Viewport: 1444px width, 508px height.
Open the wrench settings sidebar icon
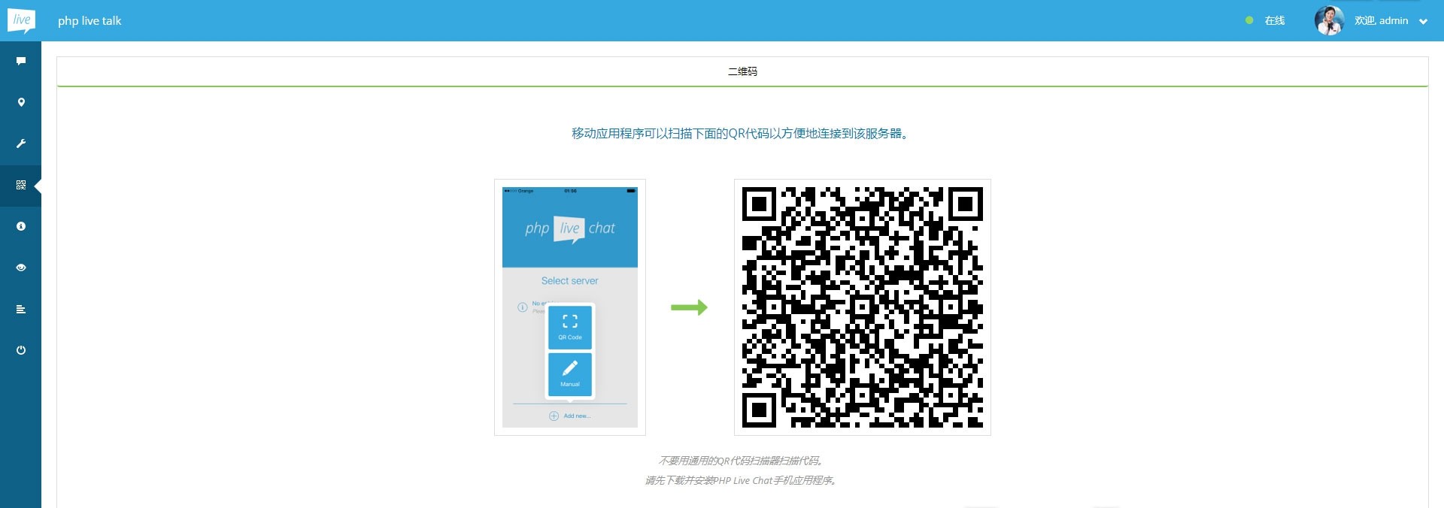click(x=21, y=144)
